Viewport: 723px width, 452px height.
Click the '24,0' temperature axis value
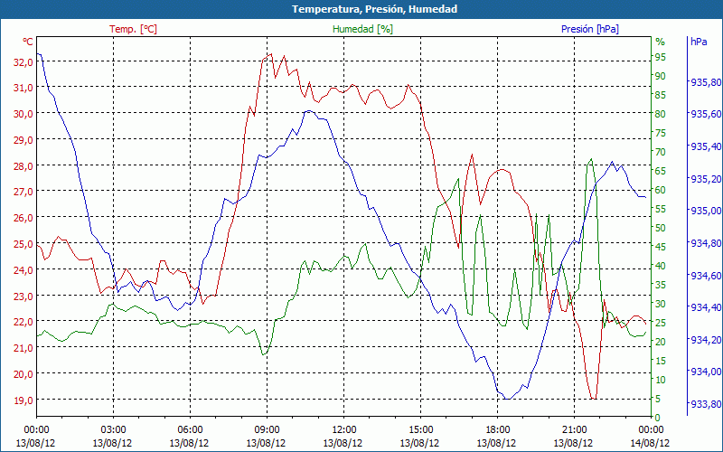click(23, 269)
